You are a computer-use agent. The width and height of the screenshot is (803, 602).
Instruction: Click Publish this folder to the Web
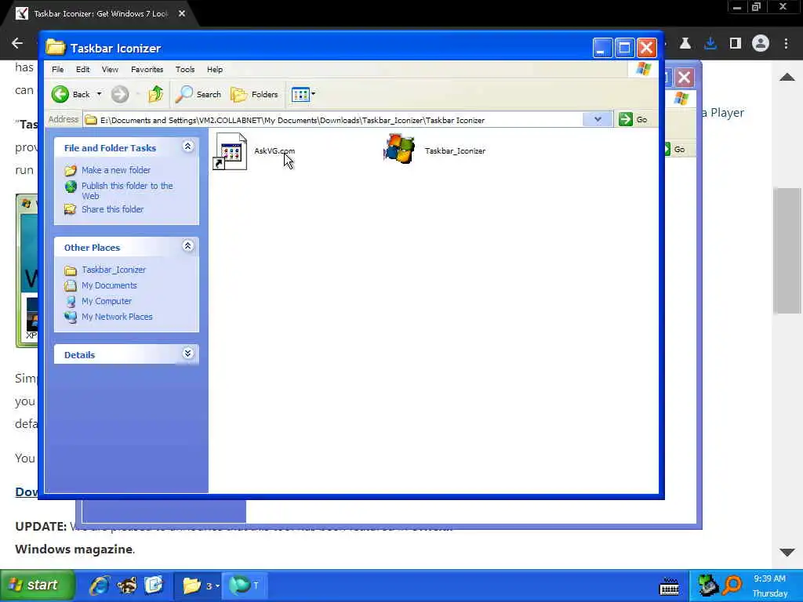pyautogui.click(x=128, y=190)
